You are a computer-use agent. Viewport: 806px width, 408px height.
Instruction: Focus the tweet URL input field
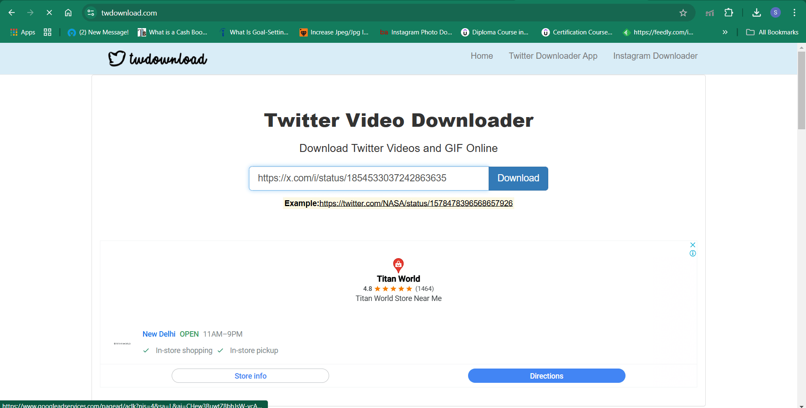pos(369,178)
